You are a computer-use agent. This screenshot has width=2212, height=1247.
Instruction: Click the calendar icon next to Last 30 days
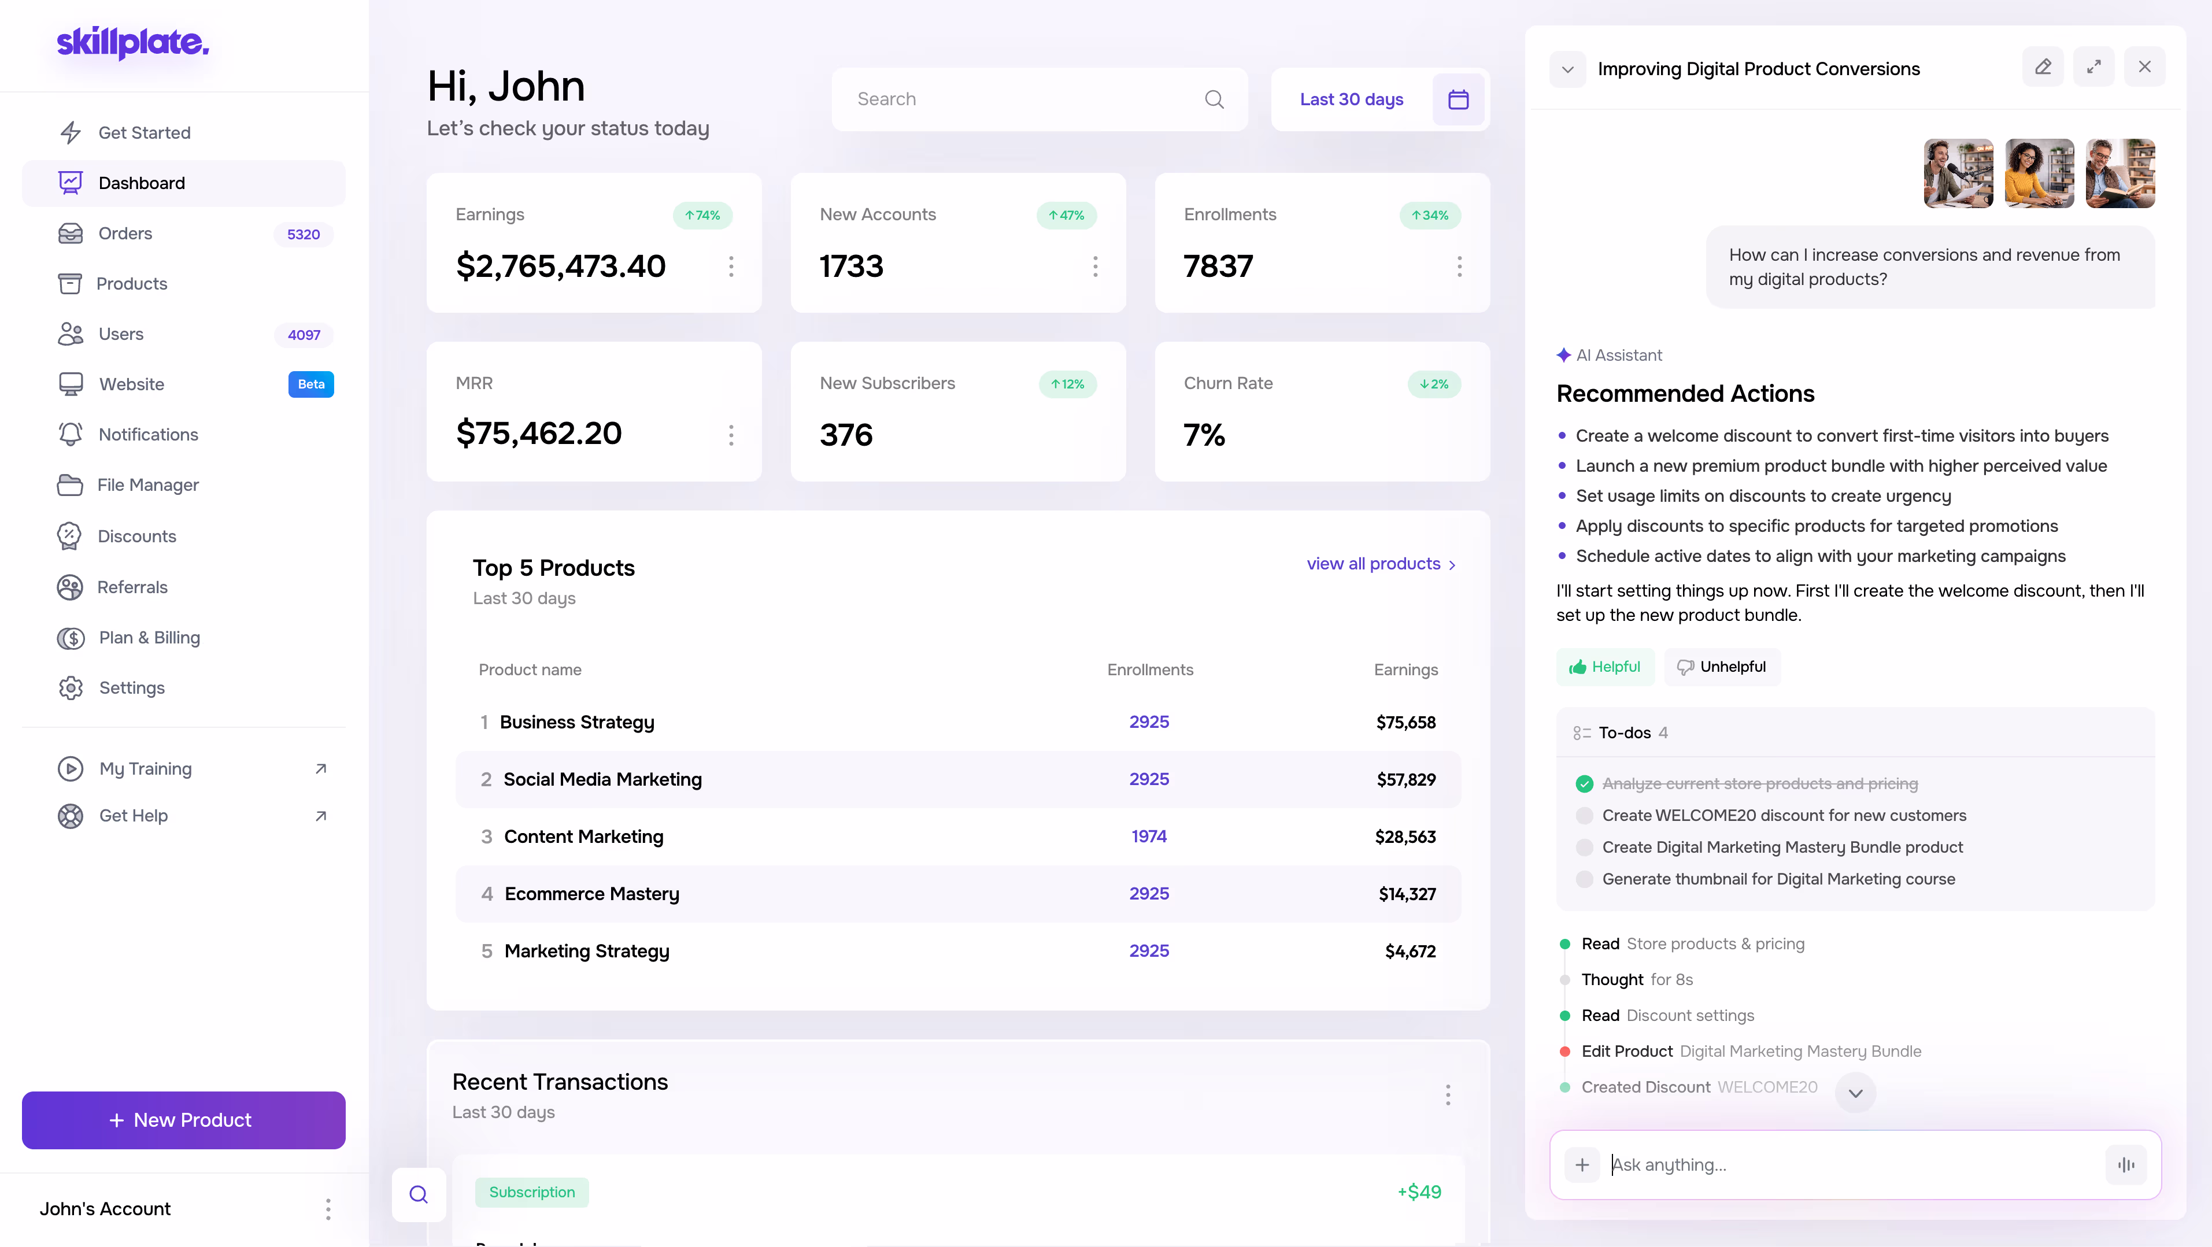click(x=1458, y=99)
